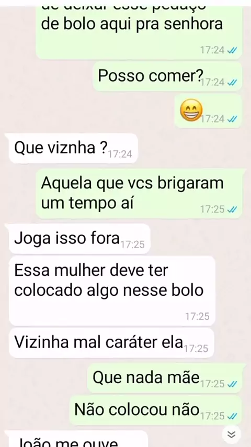
Task: Select the 'Vizinha mal caráter ela' message
Action: [111, 343]
